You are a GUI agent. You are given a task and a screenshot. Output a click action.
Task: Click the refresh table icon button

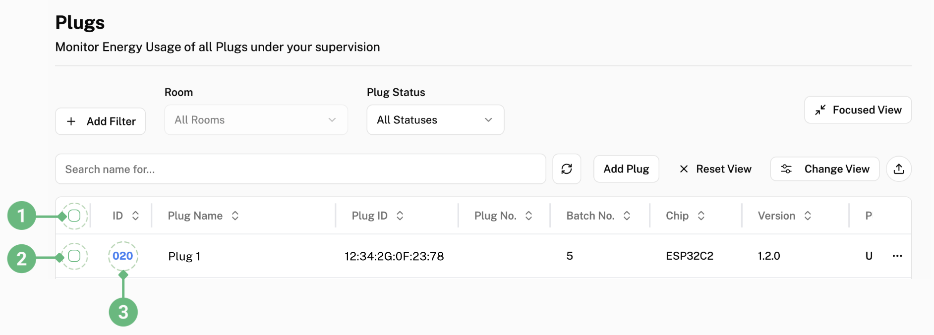(567, 169)
